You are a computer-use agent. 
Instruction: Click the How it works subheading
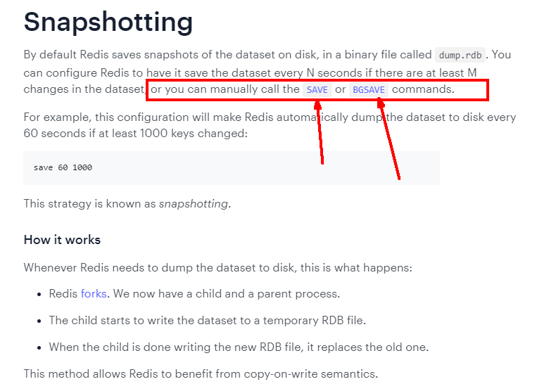pos(62,240)
